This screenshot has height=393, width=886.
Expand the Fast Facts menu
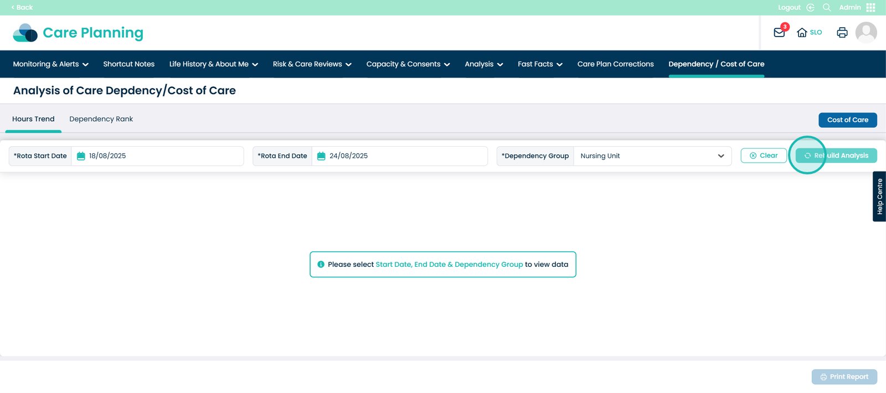click(x=540, y=64)
